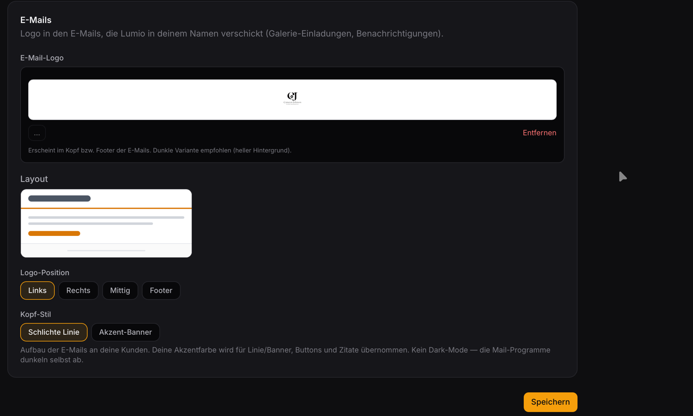Screen dimensions: 693x416
Task: Click the Layout heading
Action: [34, 179]
